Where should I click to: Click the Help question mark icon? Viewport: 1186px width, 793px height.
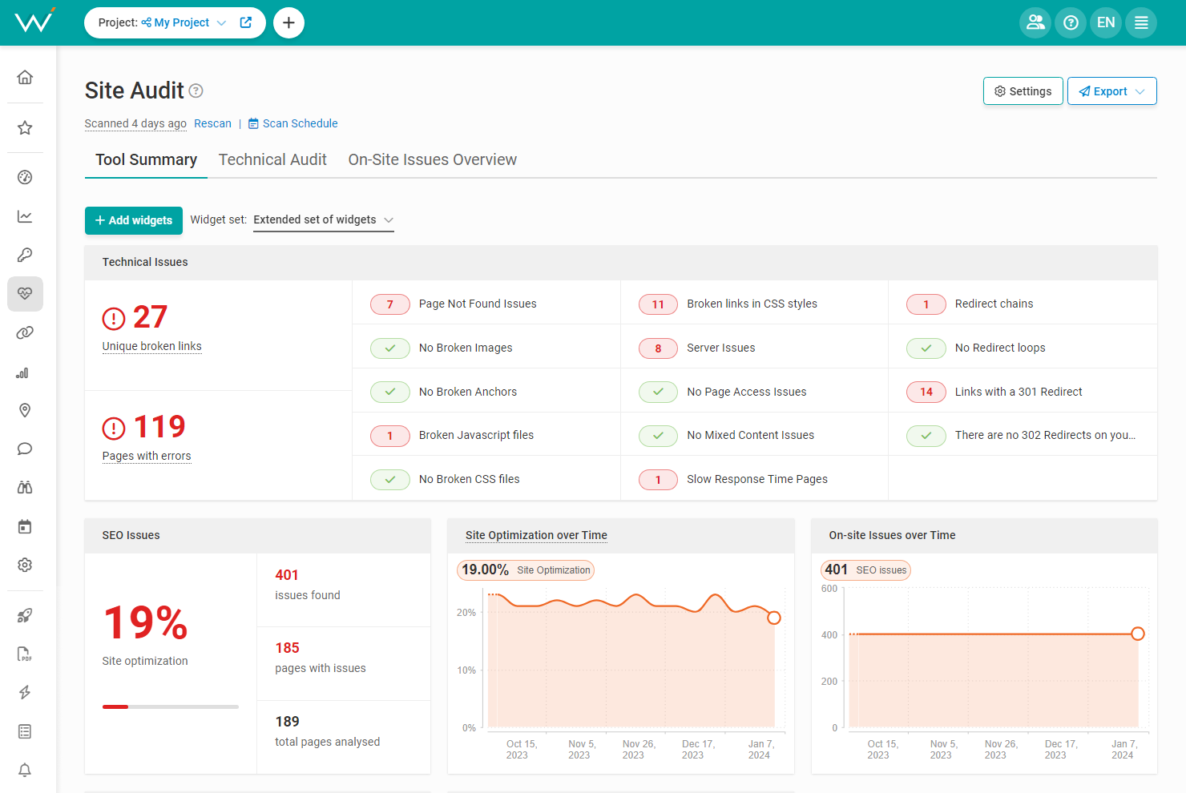1070,22
